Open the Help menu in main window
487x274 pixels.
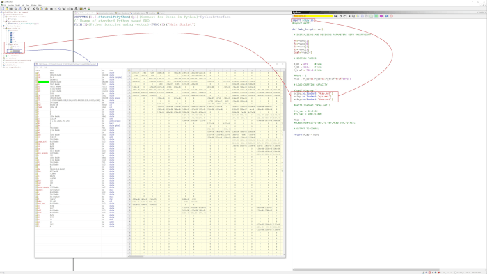point(40,5)
